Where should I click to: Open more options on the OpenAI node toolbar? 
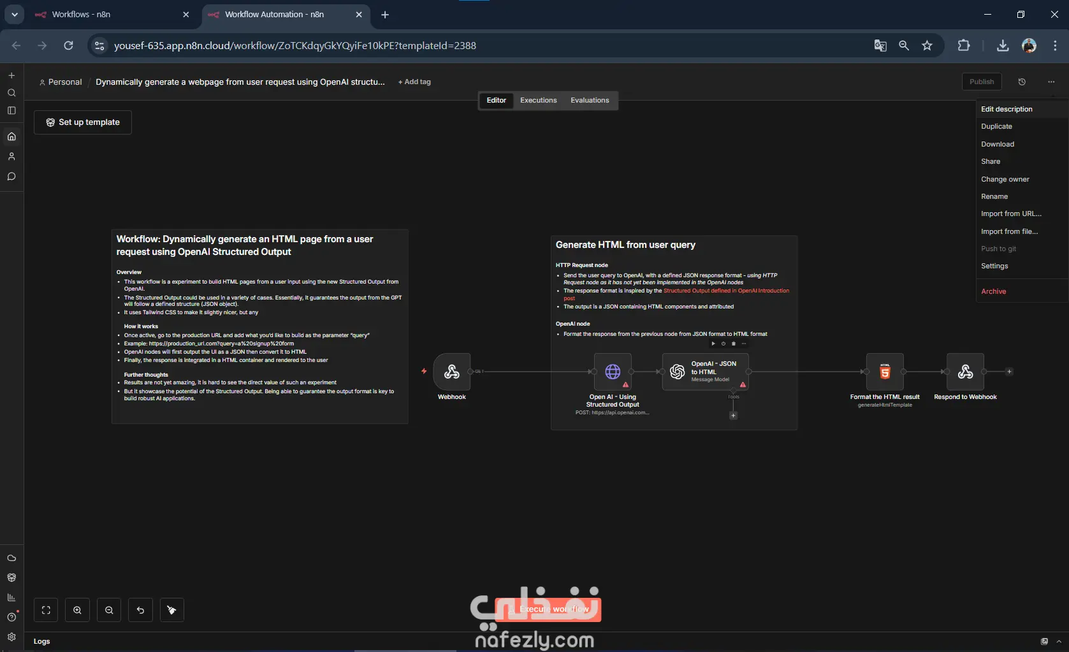click(744, 344)
